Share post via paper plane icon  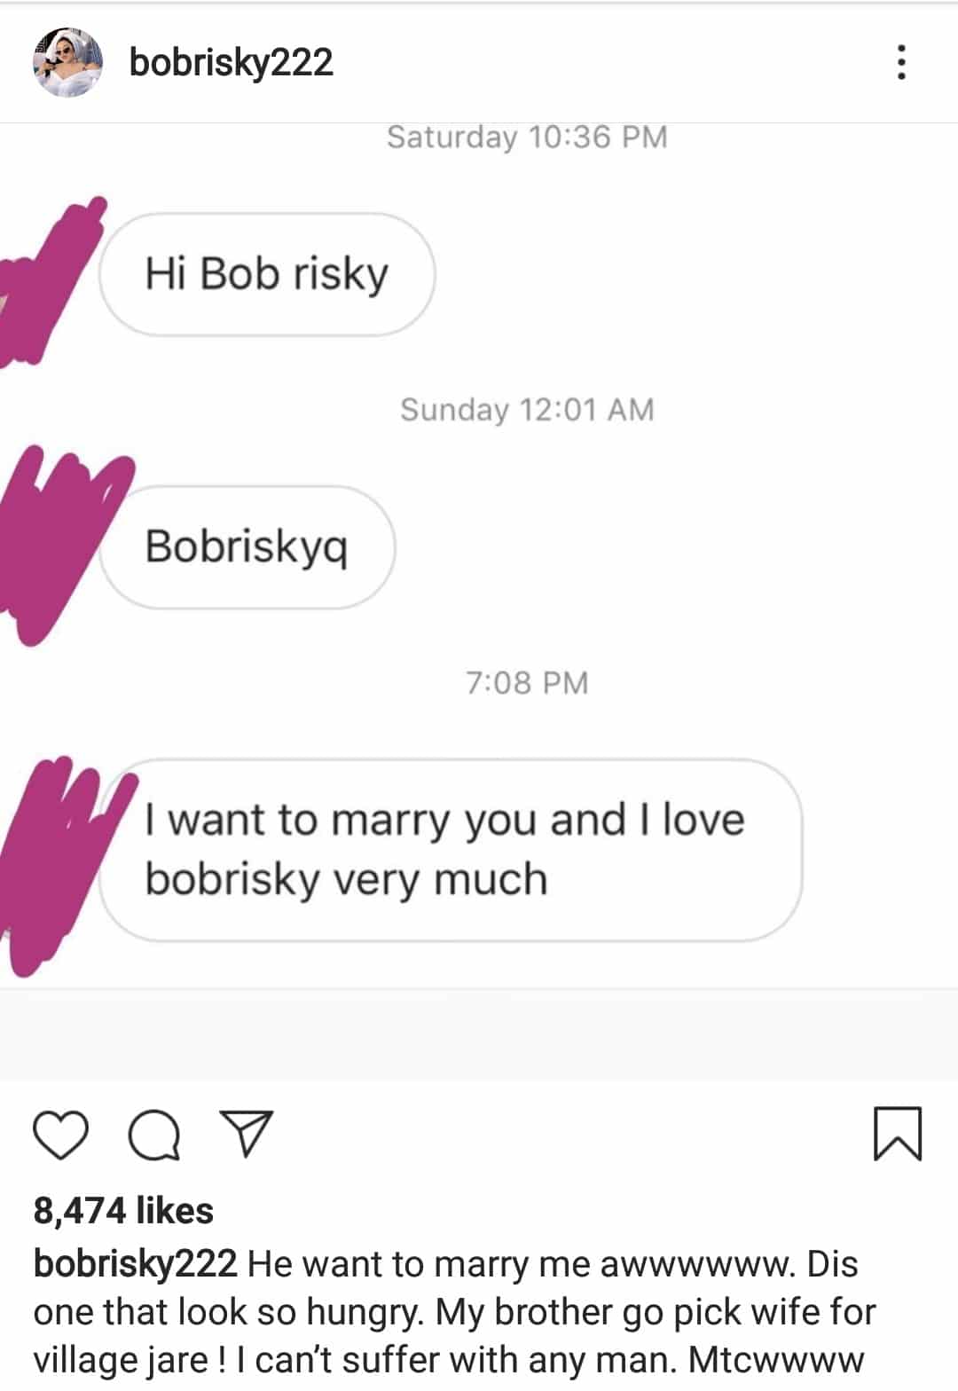tap(246, 1134)
